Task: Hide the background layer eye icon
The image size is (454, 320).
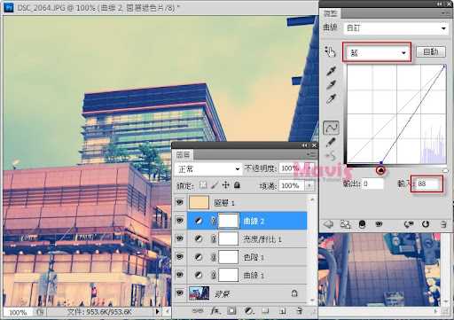Action: [179, 293]
